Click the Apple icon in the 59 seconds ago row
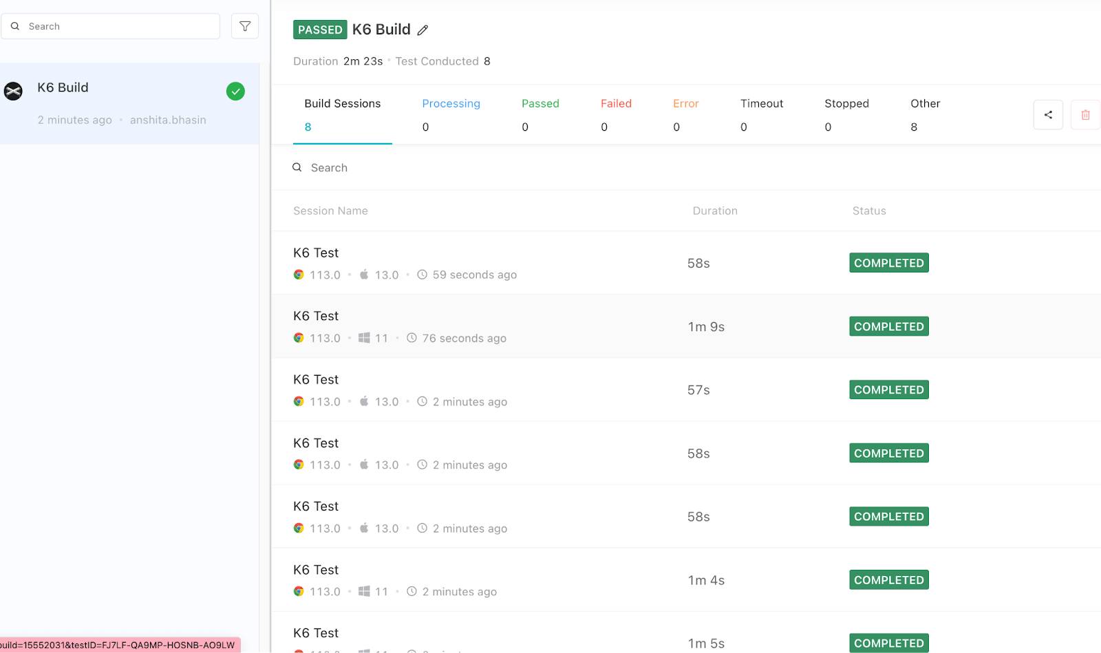Image resolution: width=1101 pixels, height=653 pixels. click(x=364, y=274)
